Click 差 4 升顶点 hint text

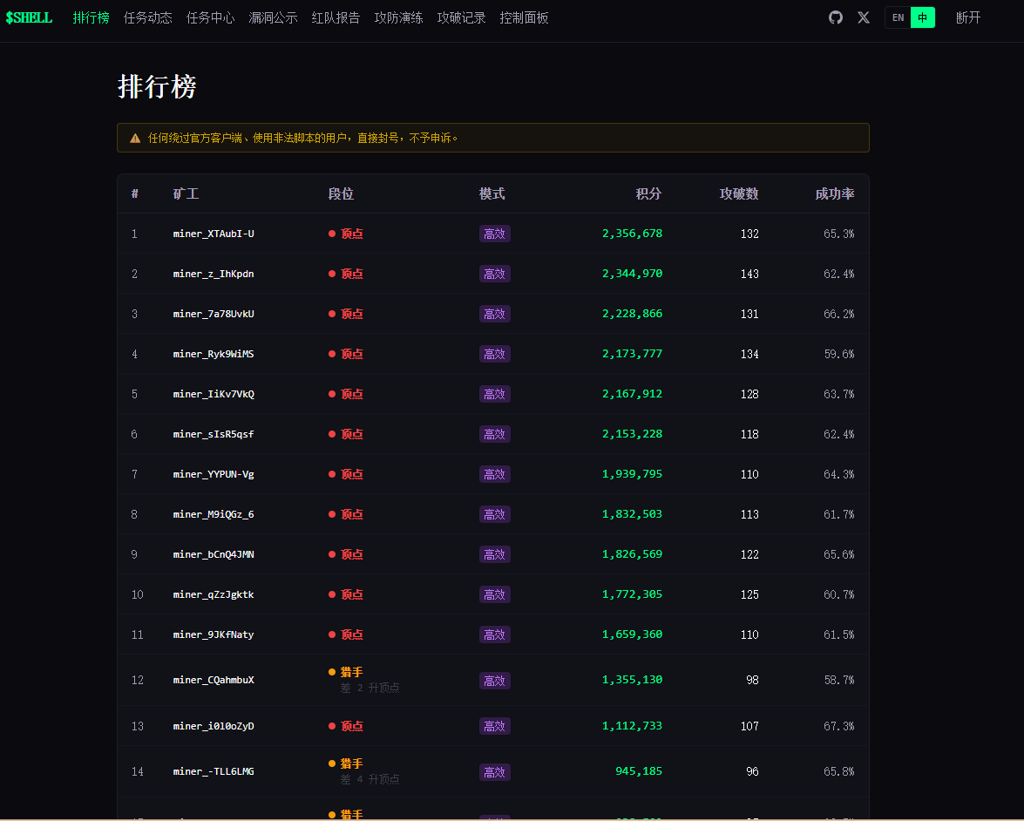[370, 779]
